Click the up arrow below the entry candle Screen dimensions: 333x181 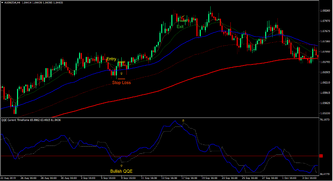pyautogui.click(x=121, y=73)
